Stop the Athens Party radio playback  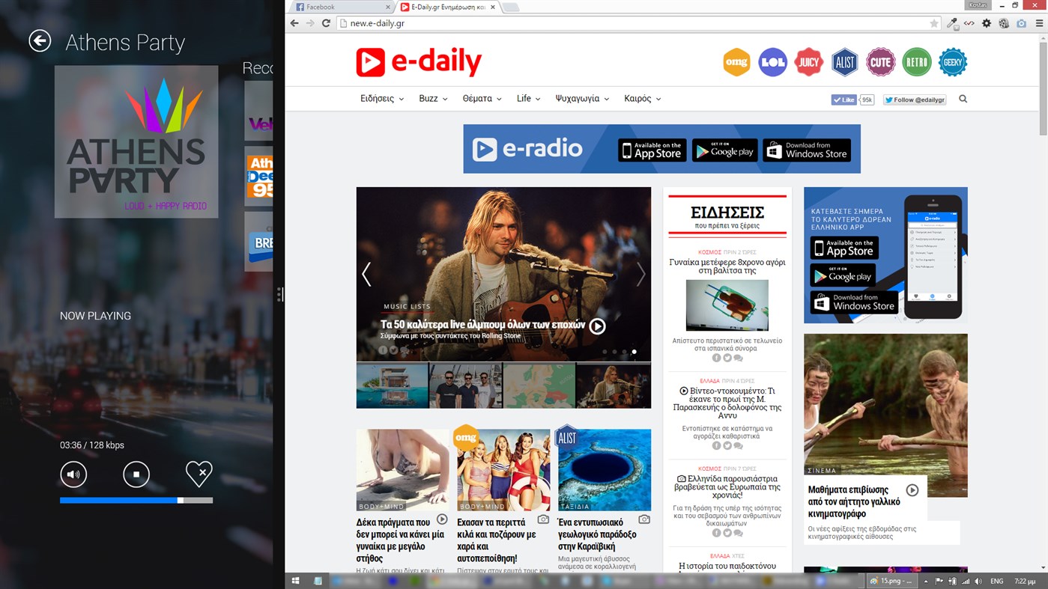tap(136, 473)
